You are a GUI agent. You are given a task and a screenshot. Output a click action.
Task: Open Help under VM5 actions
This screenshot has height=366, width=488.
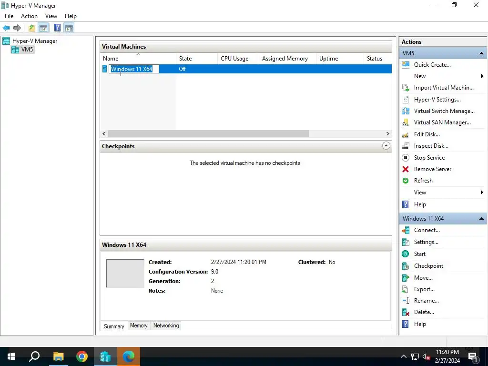tap(420, 204)
